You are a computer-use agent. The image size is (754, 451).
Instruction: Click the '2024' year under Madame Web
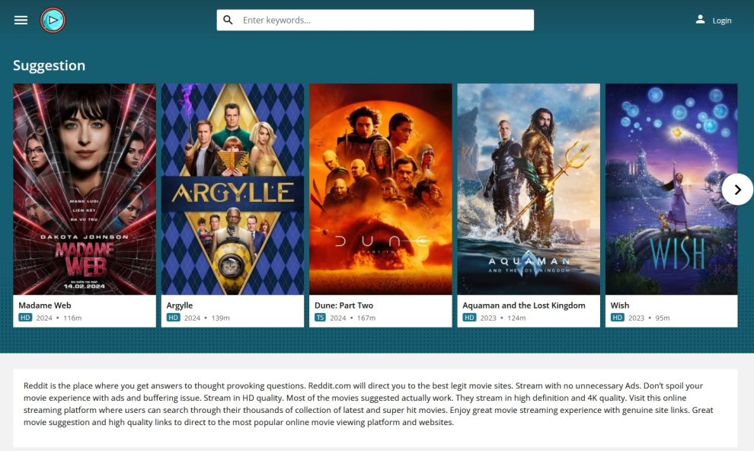(x=44, y=318)
